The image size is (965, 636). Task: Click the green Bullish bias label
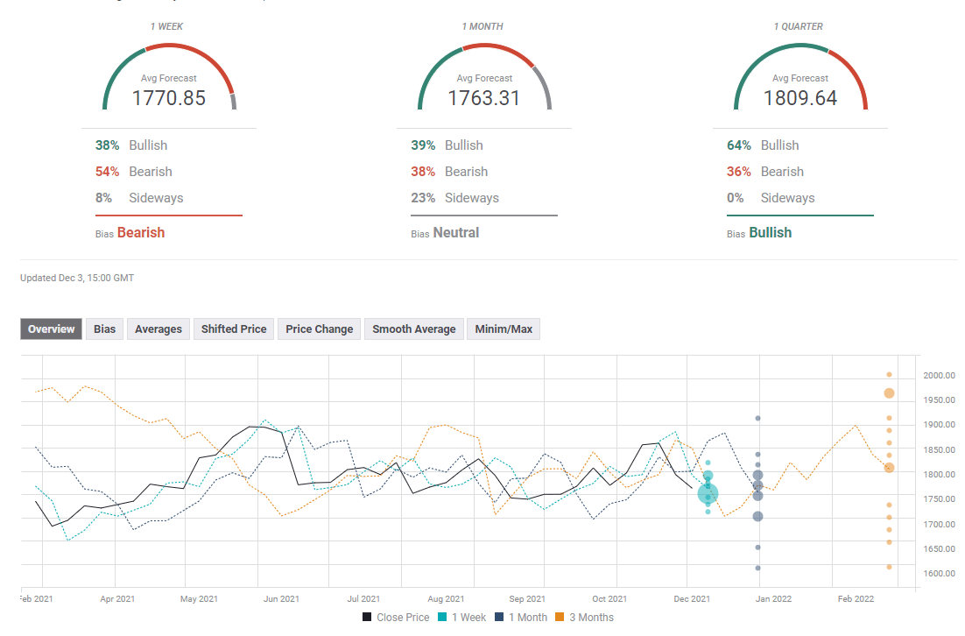[x=770, y=233]
